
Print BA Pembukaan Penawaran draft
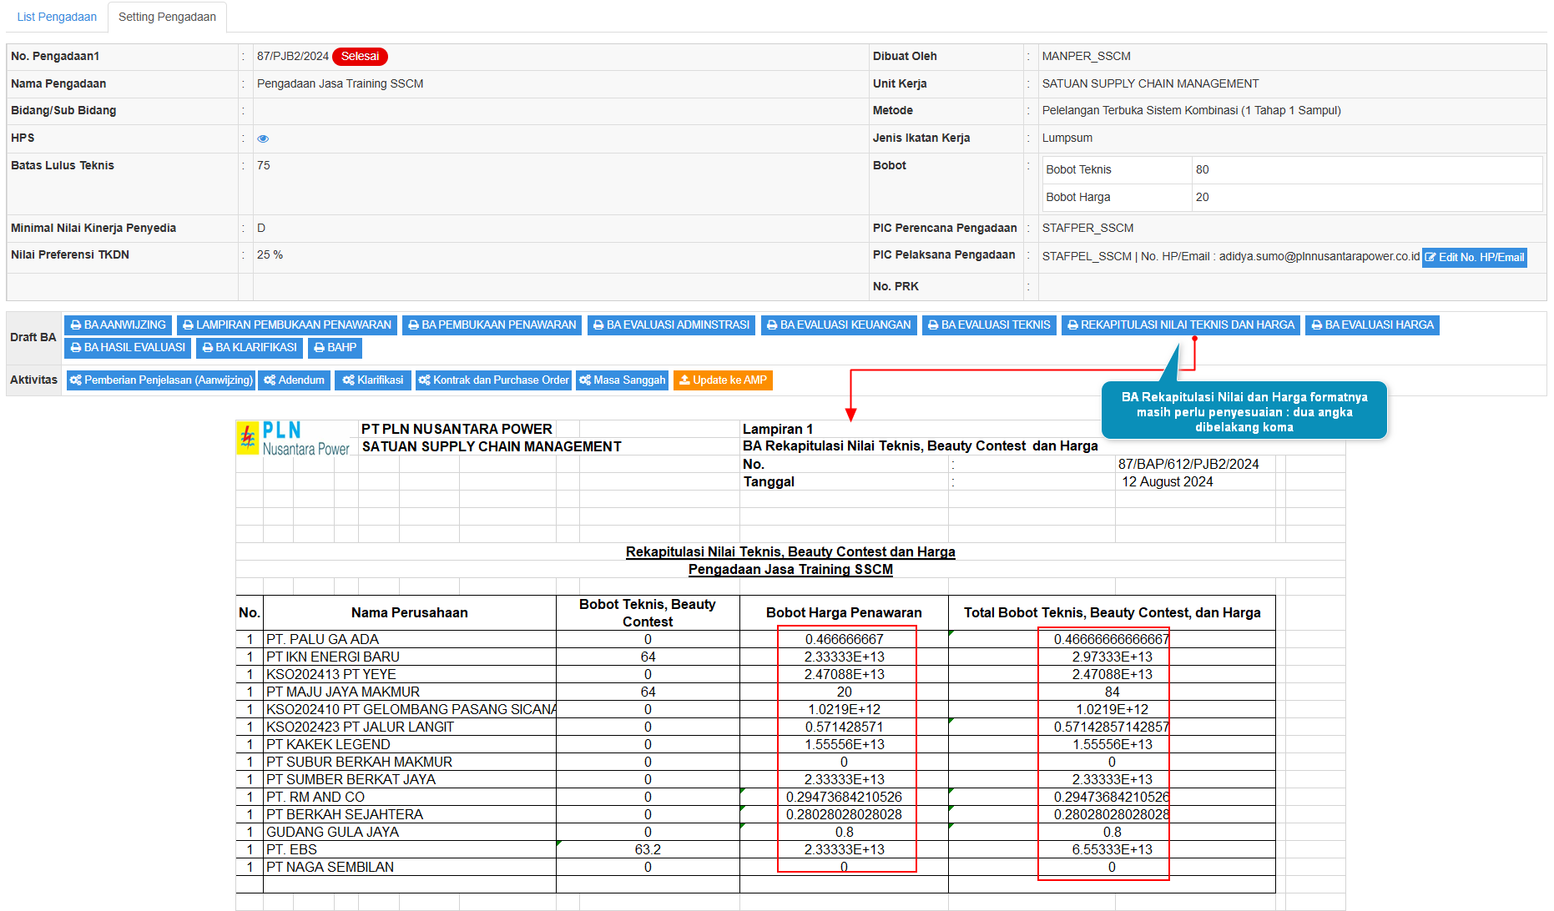492,325
